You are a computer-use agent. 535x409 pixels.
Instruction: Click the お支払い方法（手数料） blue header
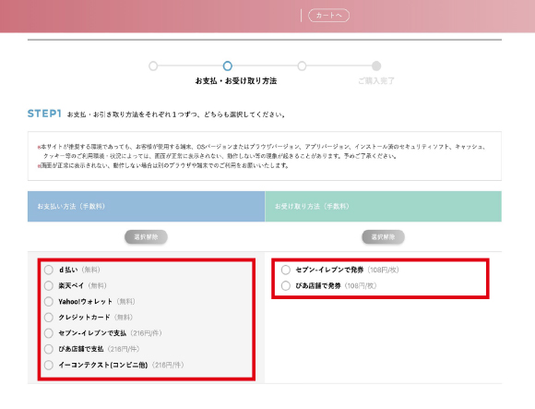146,206
